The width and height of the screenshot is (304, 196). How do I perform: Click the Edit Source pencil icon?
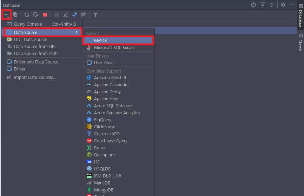click(x=66, y=15)
